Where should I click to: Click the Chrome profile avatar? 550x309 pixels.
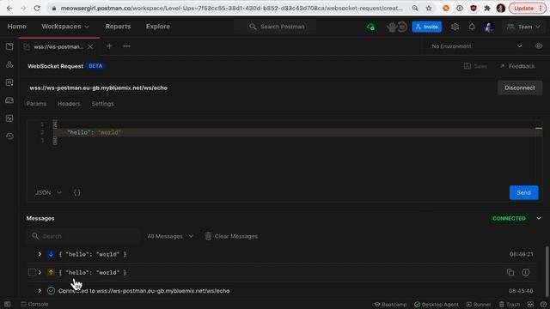[501, 8]
